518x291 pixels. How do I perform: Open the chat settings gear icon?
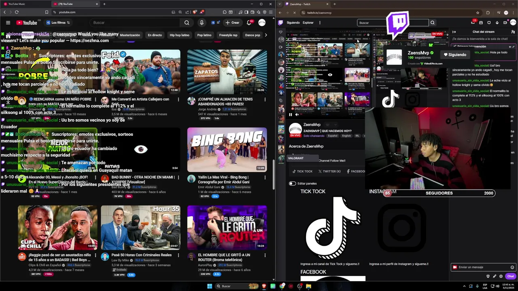(x=501, y=276)
